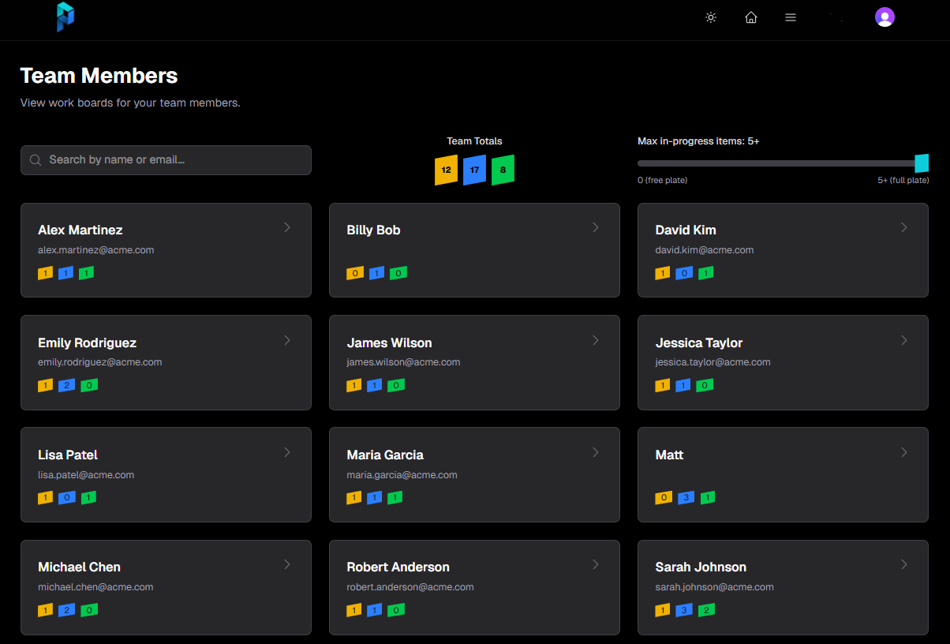This screenshot has width=950, height=644.
Task: Click email alex.martinez@acme.com
Action: click(96, 250)
